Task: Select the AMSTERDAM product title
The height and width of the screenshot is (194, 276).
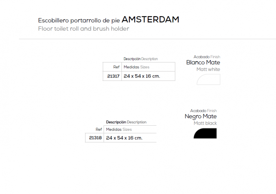Action: (150, 20)
